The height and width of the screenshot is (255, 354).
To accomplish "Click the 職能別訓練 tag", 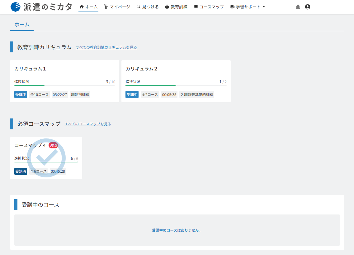I will pyautogui.click(x=80, y=95).
